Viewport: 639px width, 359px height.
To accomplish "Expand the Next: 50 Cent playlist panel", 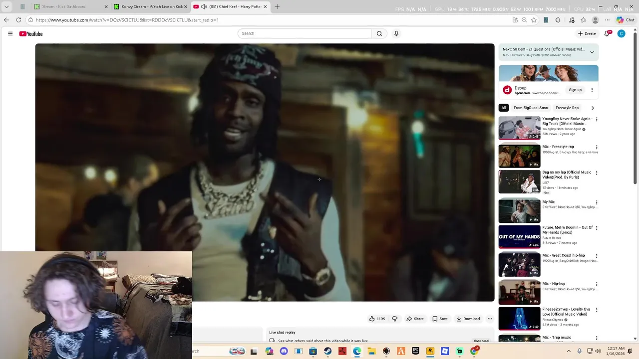I will tap(592, 52).
